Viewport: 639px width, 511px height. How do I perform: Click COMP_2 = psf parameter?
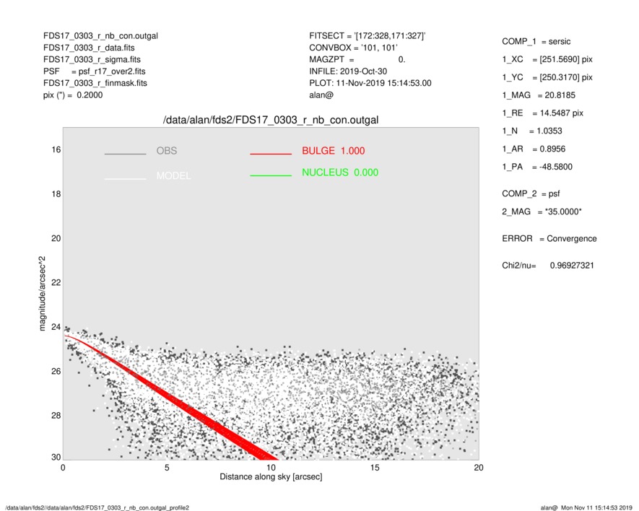[x=531, y=194]
